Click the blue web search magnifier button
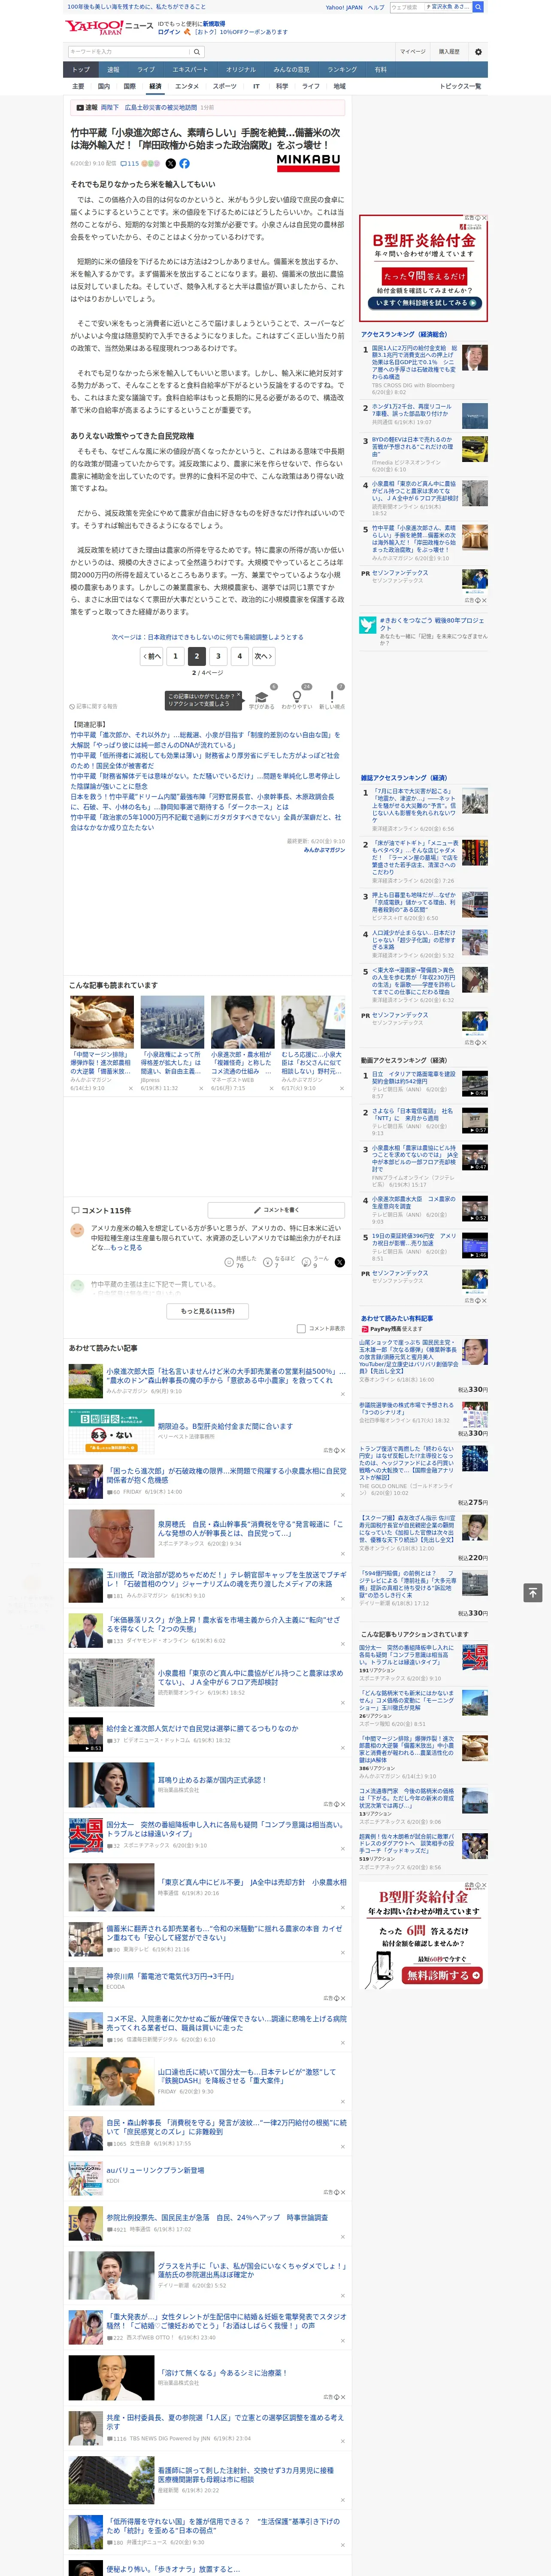Viewport: 551px width, 2576px height. point(478,7)
